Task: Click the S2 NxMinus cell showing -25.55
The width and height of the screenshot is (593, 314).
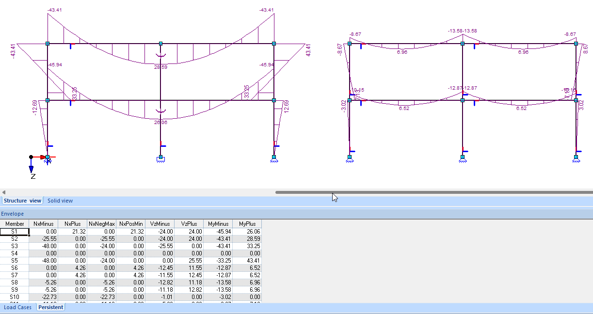Action: tap(44, 239)
